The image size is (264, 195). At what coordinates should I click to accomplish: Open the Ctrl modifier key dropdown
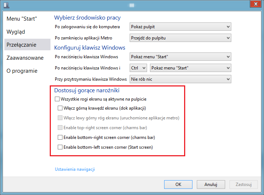click(138, 68)
